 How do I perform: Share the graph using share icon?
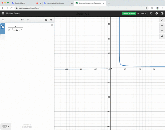151,13
